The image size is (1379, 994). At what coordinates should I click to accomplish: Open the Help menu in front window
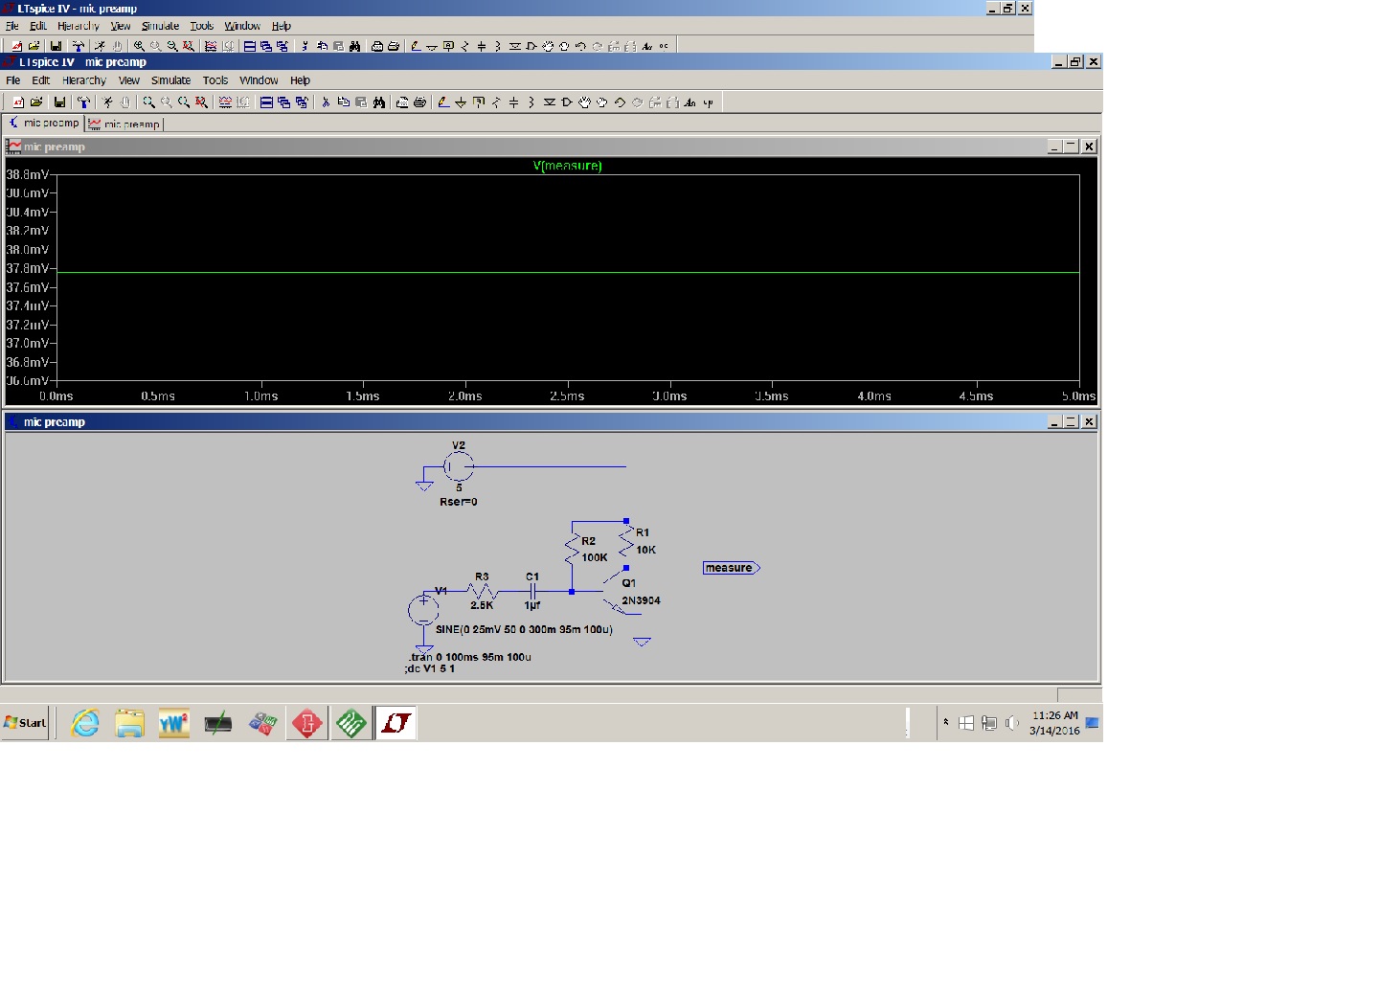(x=300, y=80)
